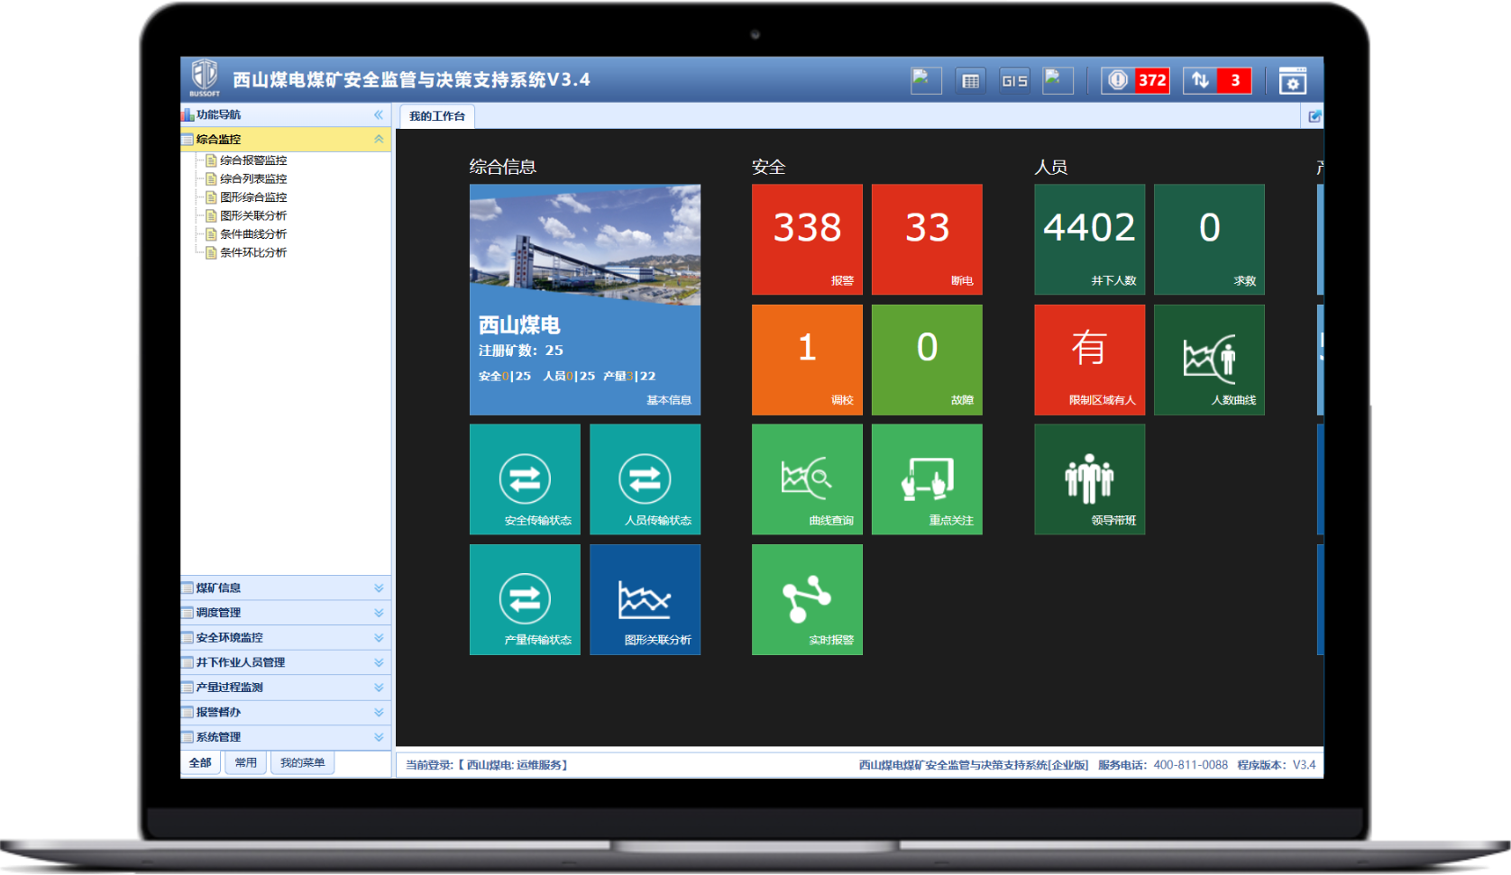
Task: Open 图形综合监控 in the tree
Action: [x=253, y=197]
